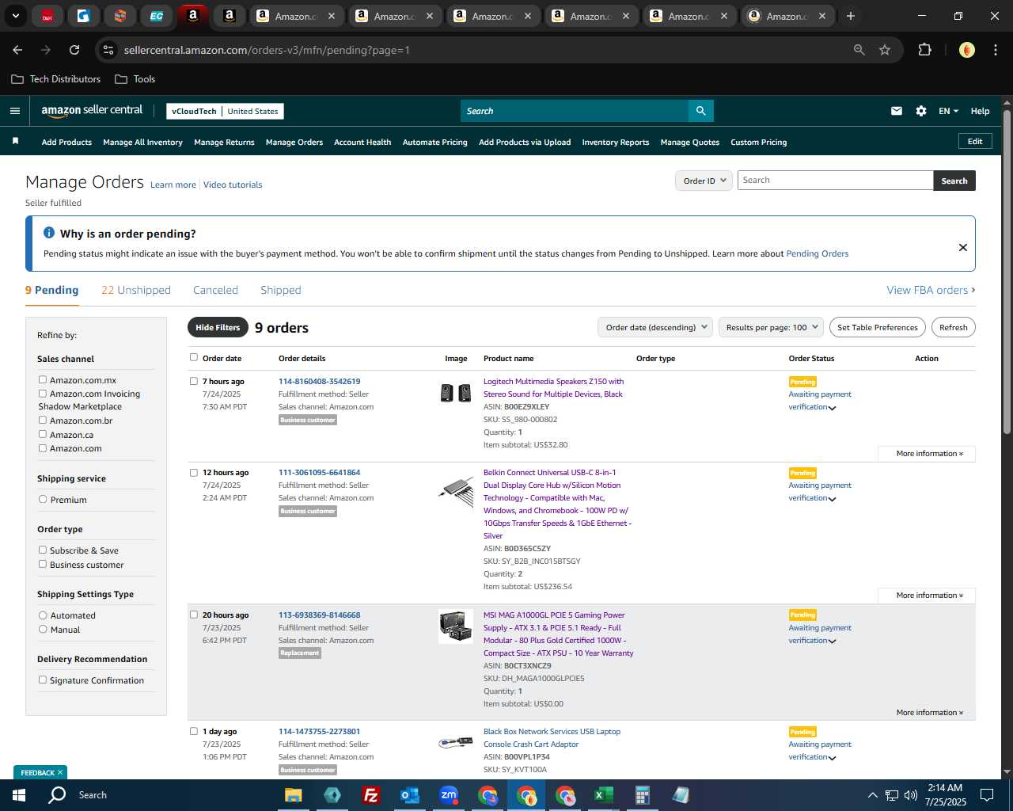This screenshot has height=811, width=1013.
Task: Open Windows Start menu
Action: point(19,795)
